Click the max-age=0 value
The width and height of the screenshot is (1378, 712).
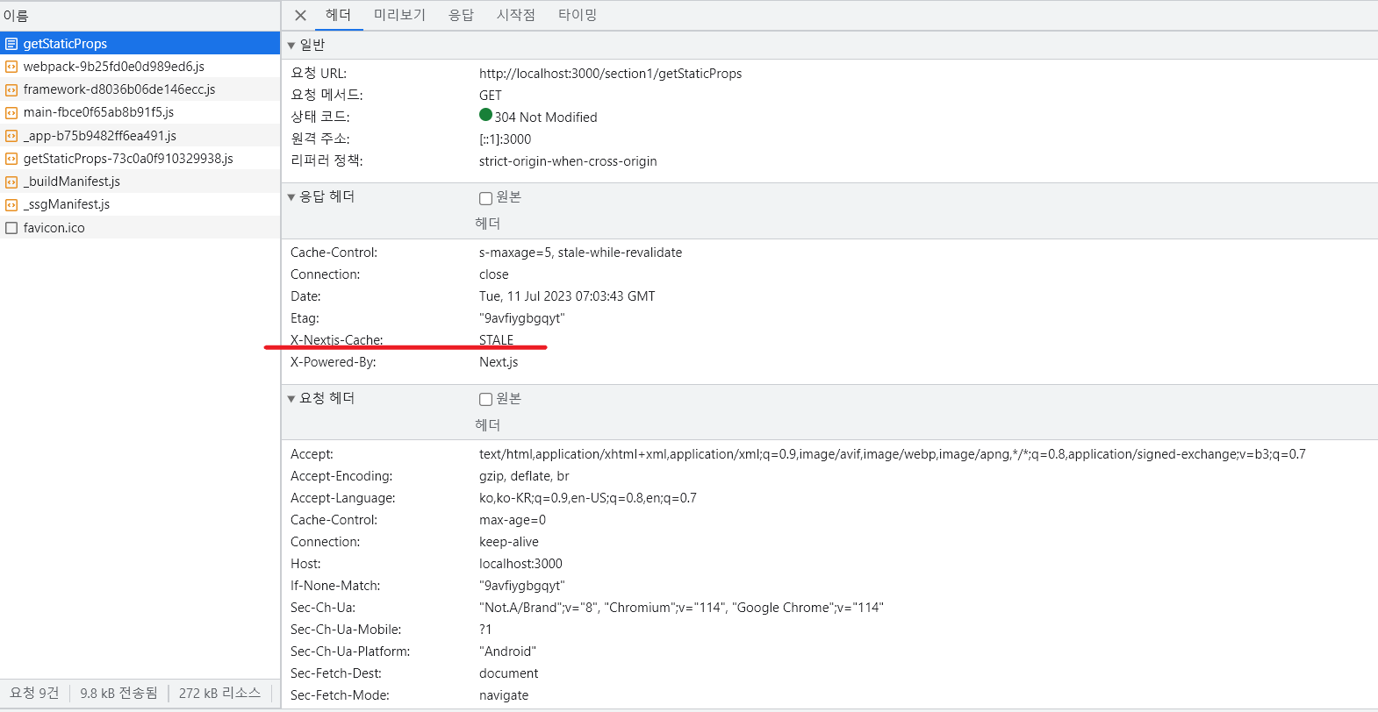(513, 520)
